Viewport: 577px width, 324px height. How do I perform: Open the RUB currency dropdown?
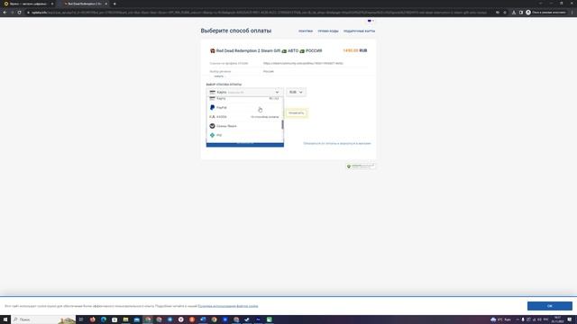(296, 92)
